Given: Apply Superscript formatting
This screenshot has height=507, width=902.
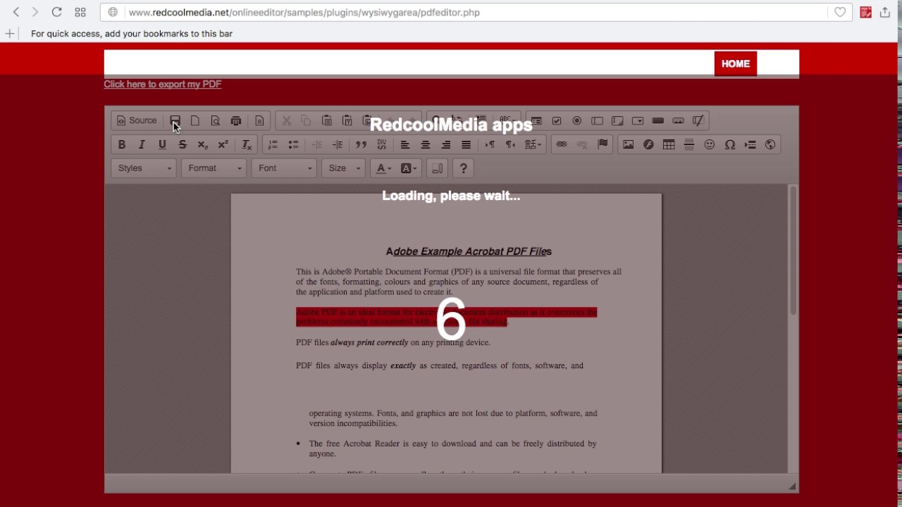Looking at the screenshot, I should pos(223,144).
